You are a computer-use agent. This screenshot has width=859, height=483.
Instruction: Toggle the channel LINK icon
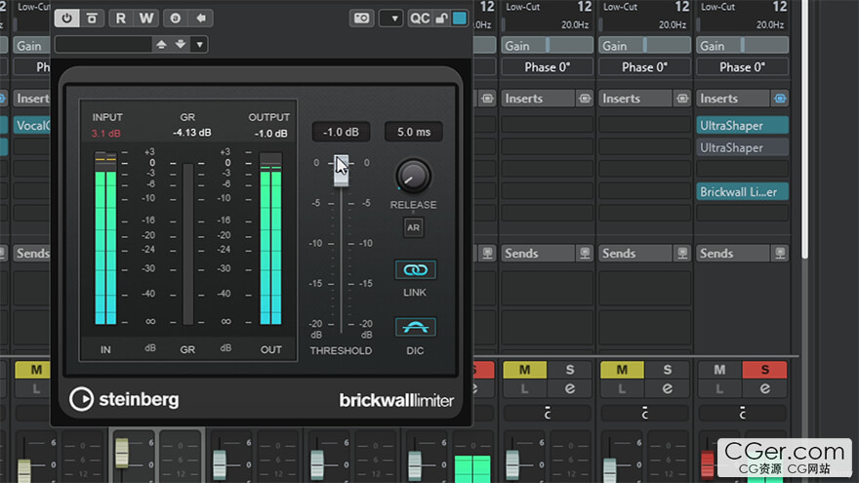point(415,269)
